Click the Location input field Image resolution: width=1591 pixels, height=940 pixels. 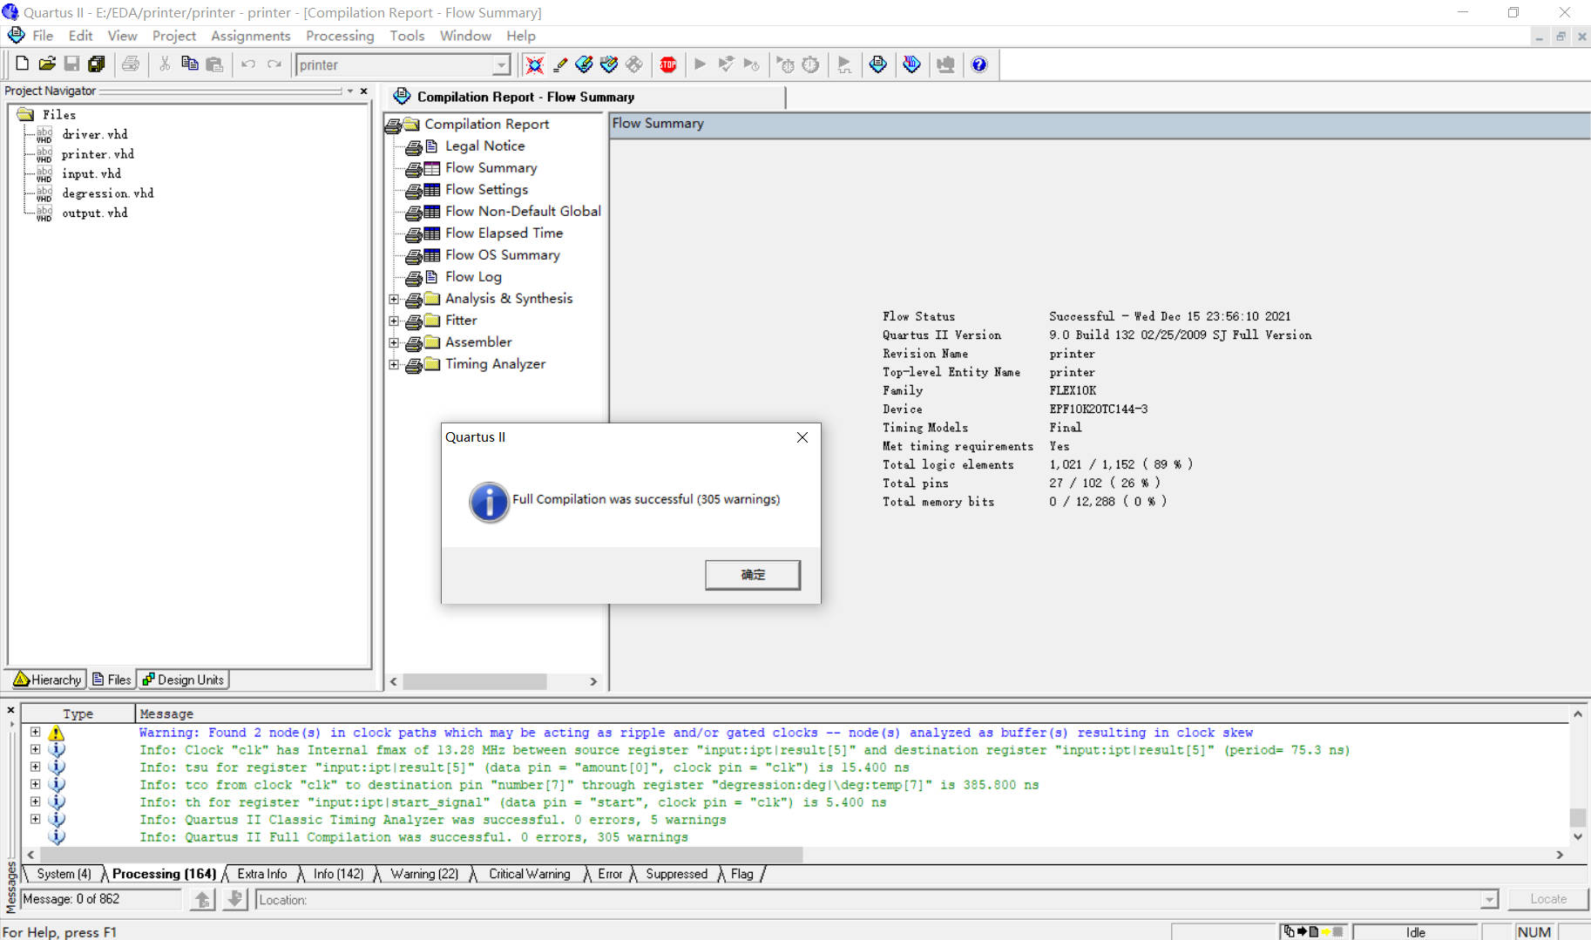tap(869, 900)
